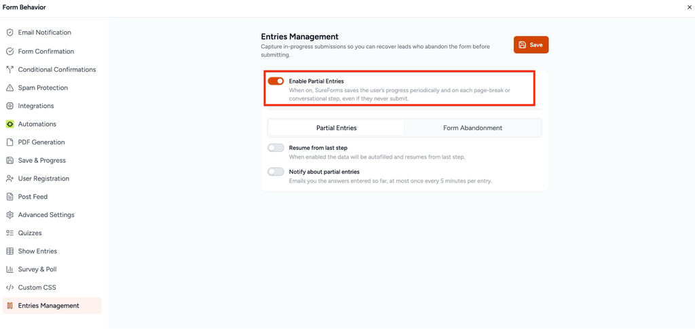Close the Form Behavior dialog
Viewport: 695px width, 329px height.
pyautogui.click(x=690, y=7)
